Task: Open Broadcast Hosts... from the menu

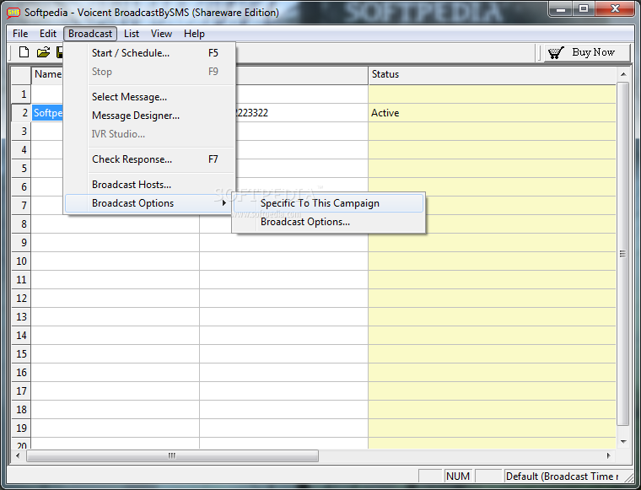Action: pos(149,185)
